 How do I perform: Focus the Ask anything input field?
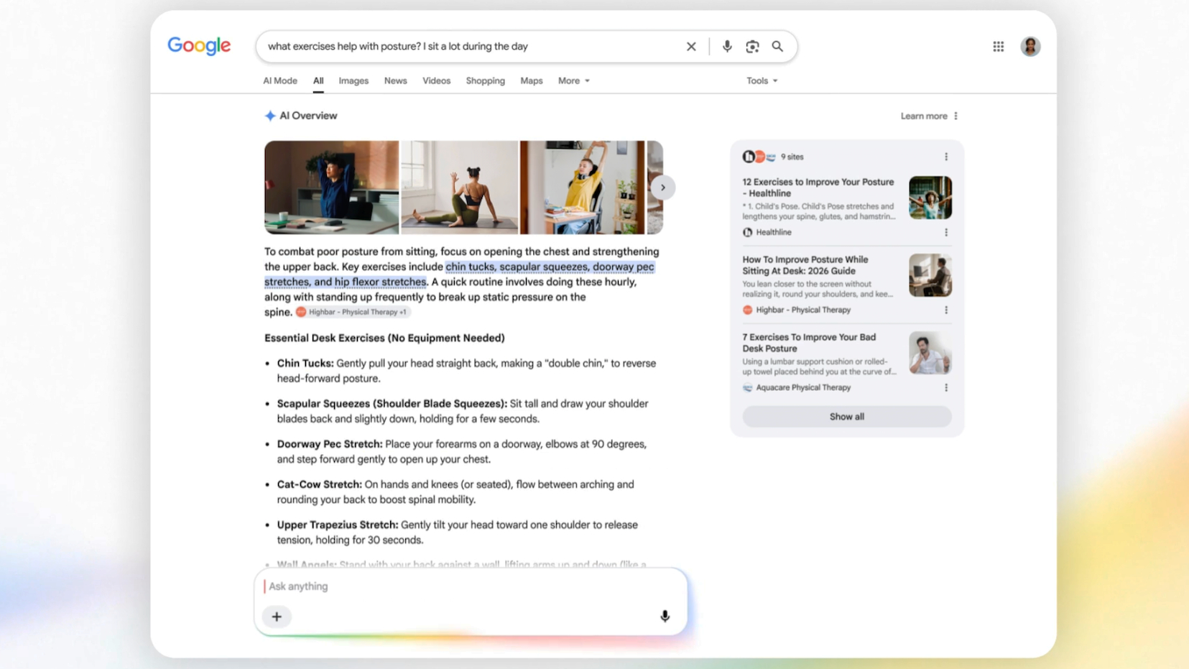(x=471, y=586)
